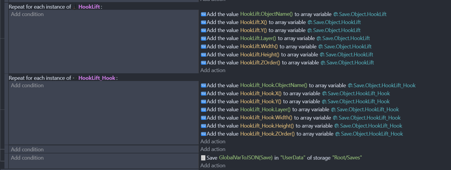
Task: Edit the HookLift_Hook.Y() expression value
Action: click(261, 101)
